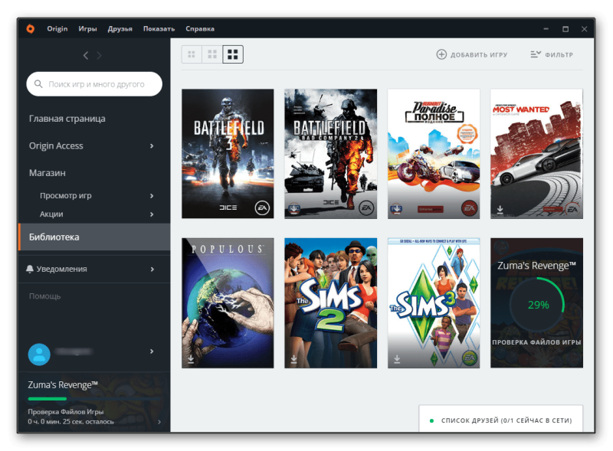Click the notification bell icon
The height and width of the screenshot is (451, 613).
tap(30, 269)
